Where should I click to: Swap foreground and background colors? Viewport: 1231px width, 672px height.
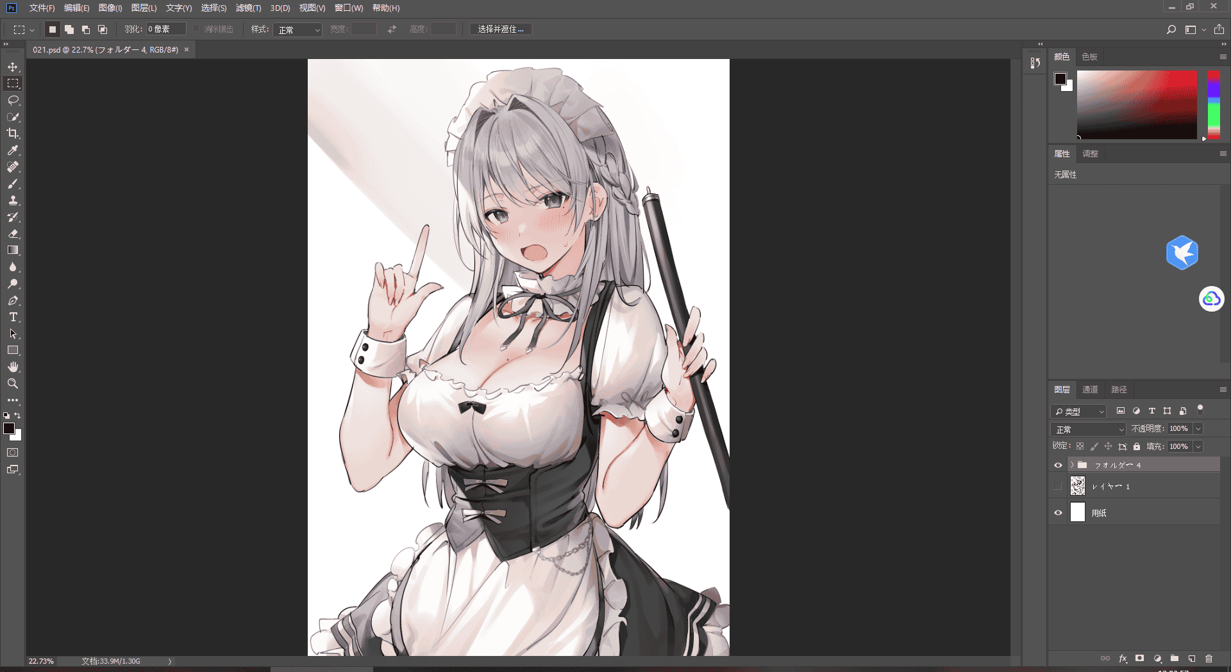(18, 415)
